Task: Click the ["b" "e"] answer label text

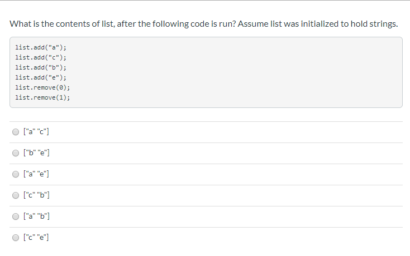Action: 36,152
